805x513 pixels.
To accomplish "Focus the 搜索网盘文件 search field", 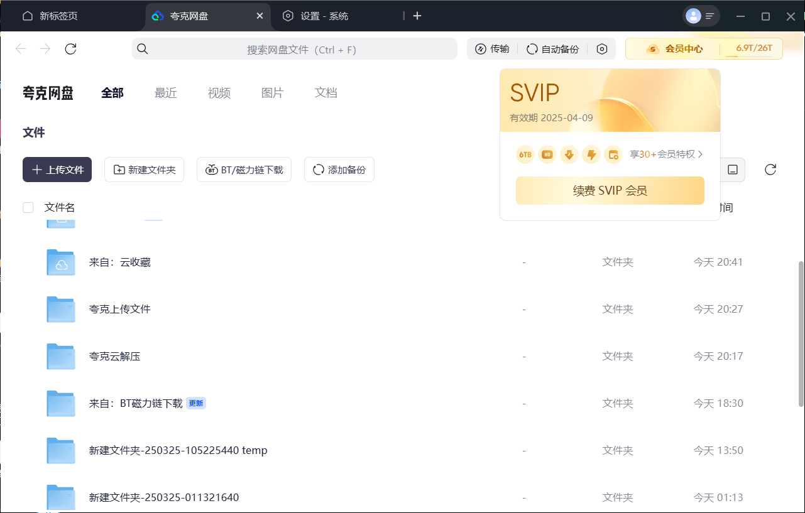I will (295, 49).
